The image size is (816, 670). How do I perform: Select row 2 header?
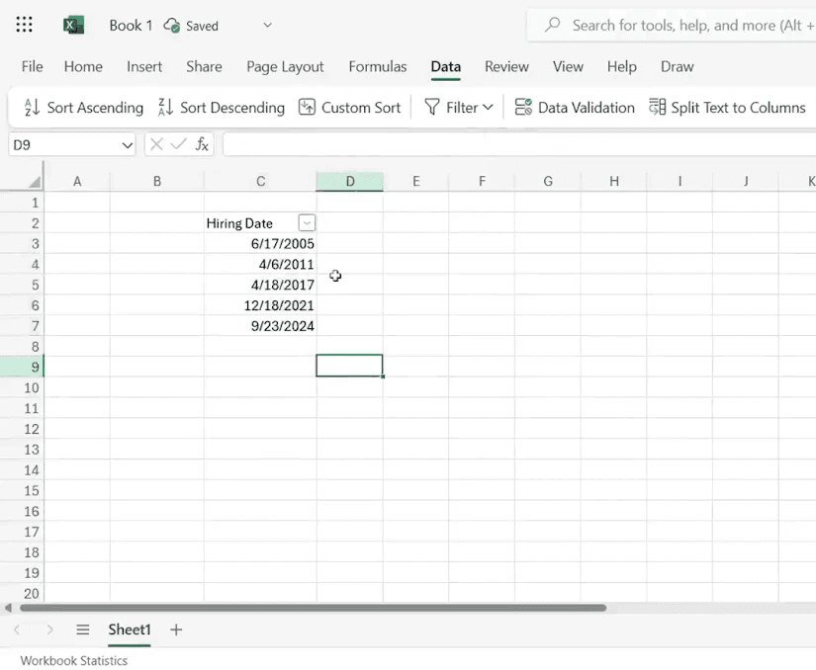(x=22, y=223)
